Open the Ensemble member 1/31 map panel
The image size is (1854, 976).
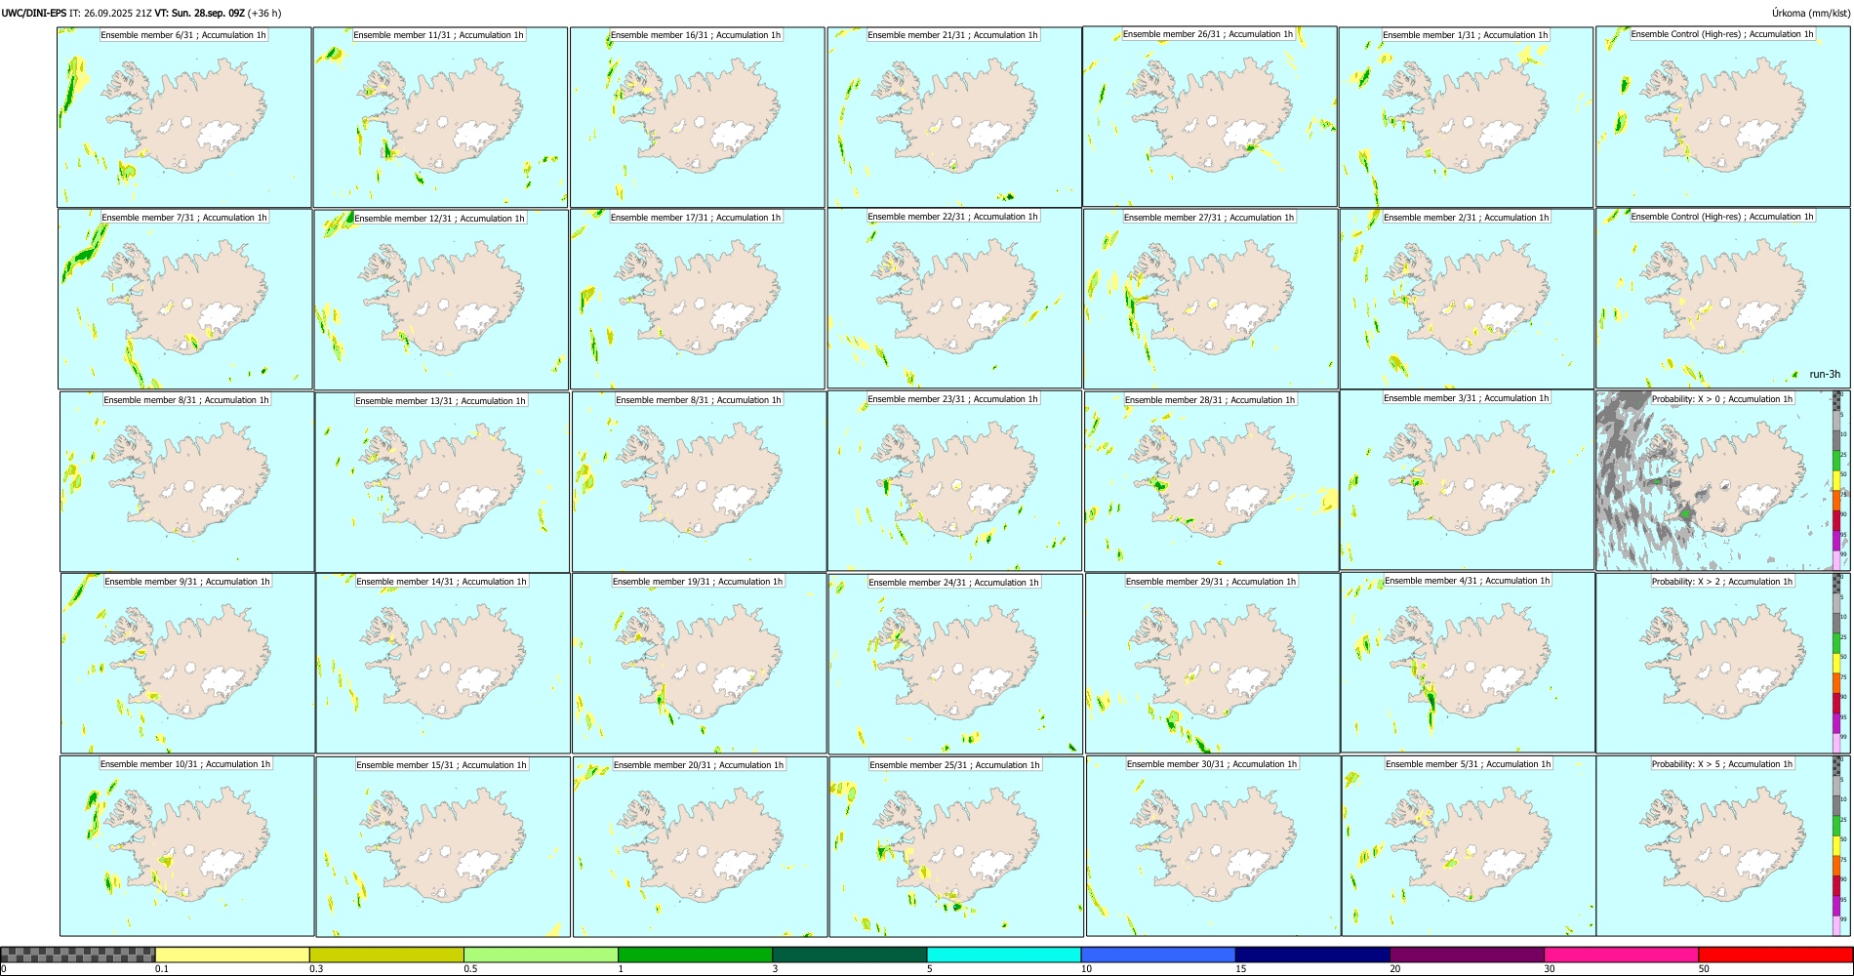(1467, 117)
